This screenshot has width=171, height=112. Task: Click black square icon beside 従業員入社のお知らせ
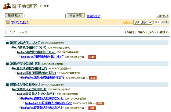click(7, 85)
